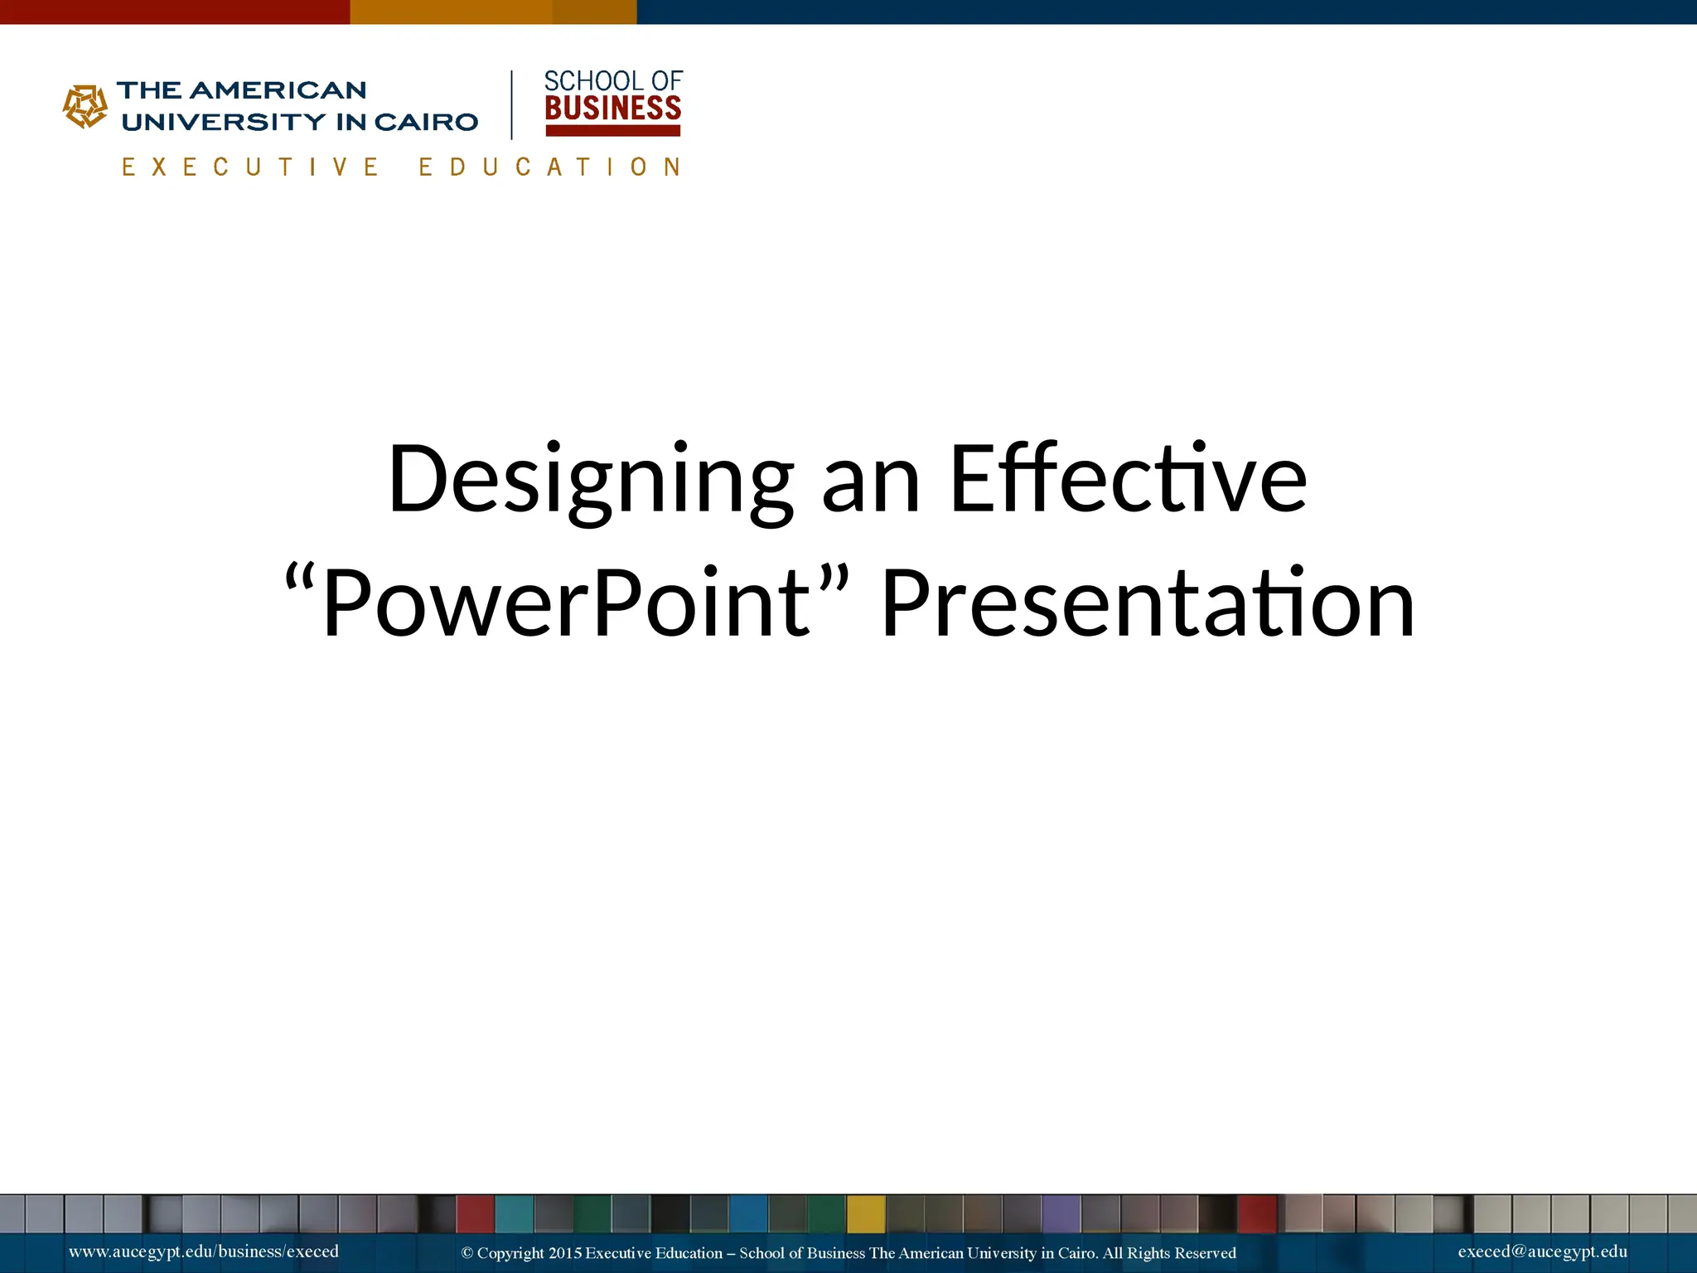Click the word "Presentation" in the title
Image resolution: width=1697 pixels, height=1273 pixels.
[1147, 603]
